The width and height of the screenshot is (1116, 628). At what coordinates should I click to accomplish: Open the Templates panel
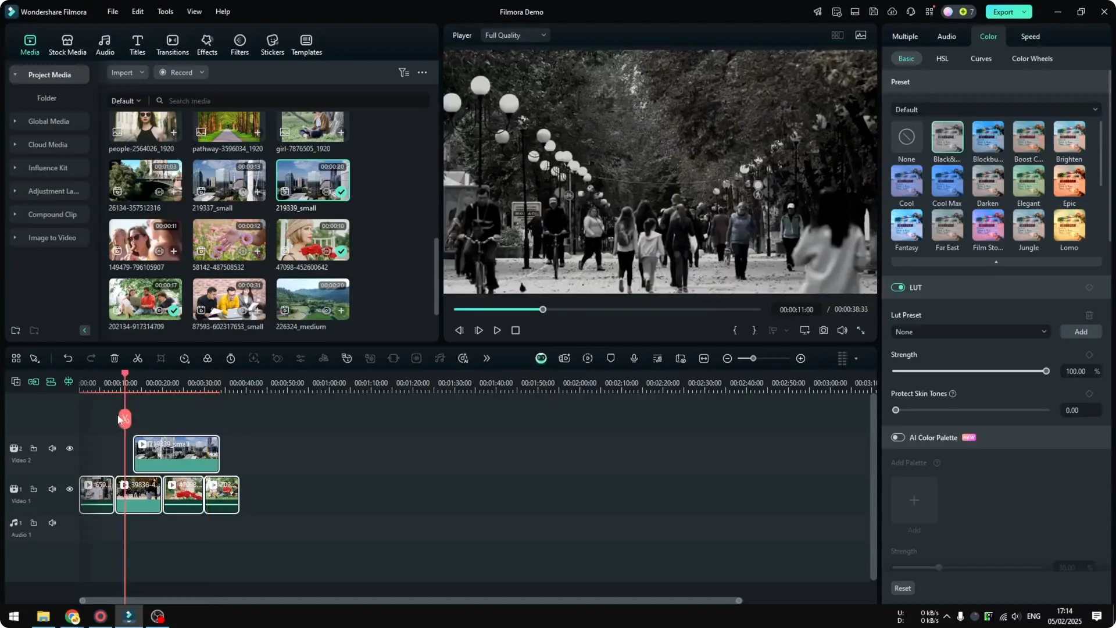[x=306, y=44]
